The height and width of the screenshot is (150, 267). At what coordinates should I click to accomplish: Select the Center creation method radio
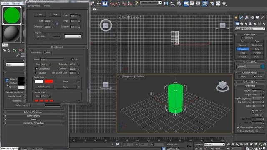(254, 77)
